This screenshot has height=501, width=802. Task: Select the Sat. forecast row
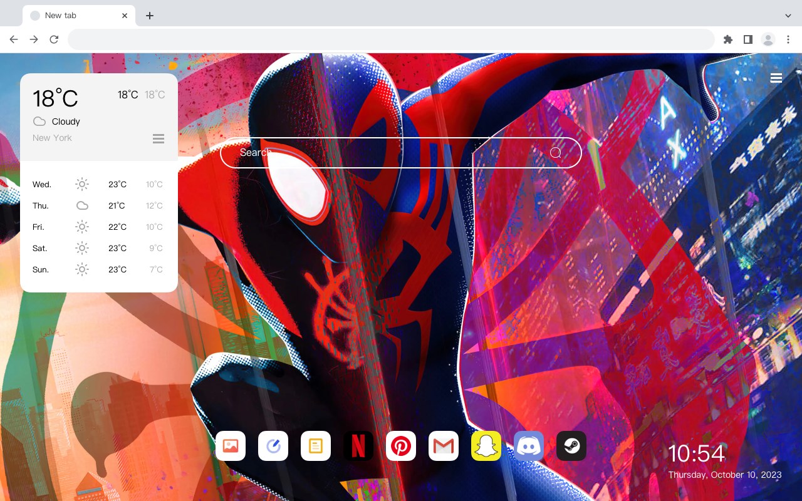pos(99,248)
